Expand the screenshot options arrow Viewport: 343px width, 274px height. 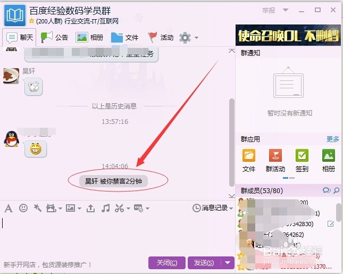128,209
